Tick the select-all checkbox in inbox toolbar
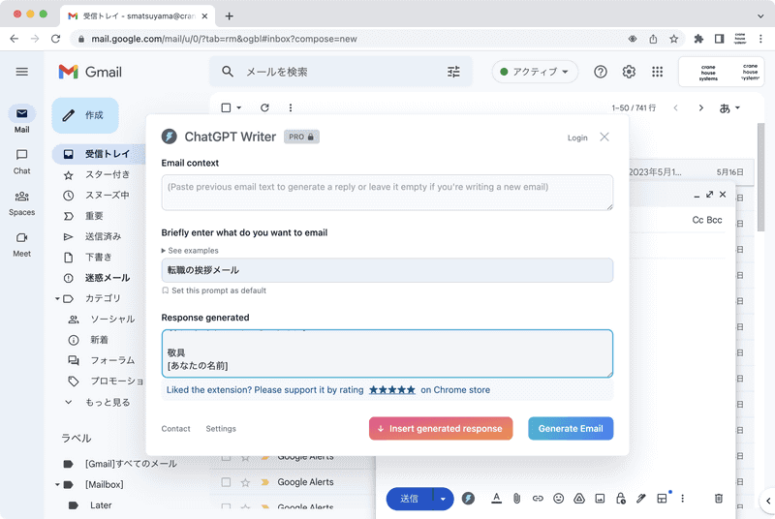Image resolution: width=775 pixels, height=519 pixels. [x=226, y=107]
